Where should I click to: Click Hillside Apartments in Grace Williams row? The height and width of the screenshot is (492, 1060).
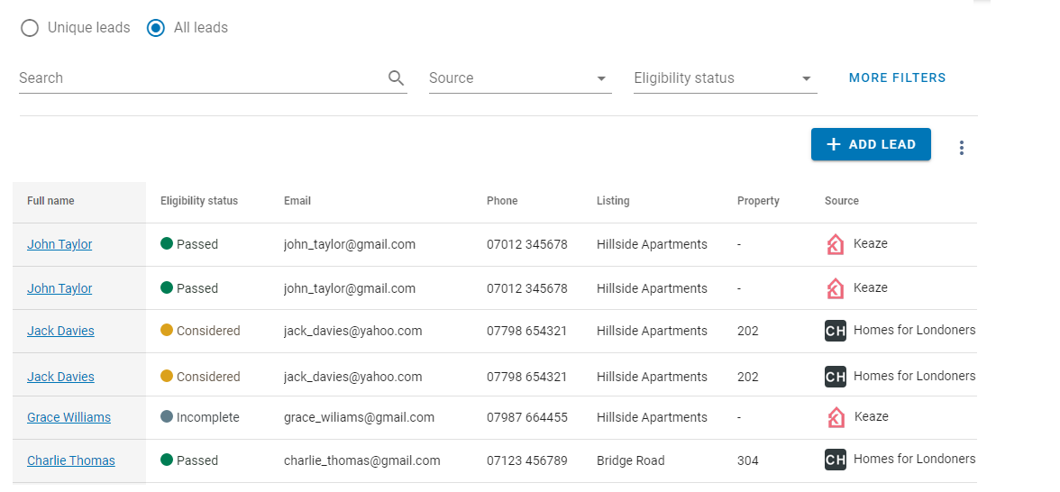point(652,418)
